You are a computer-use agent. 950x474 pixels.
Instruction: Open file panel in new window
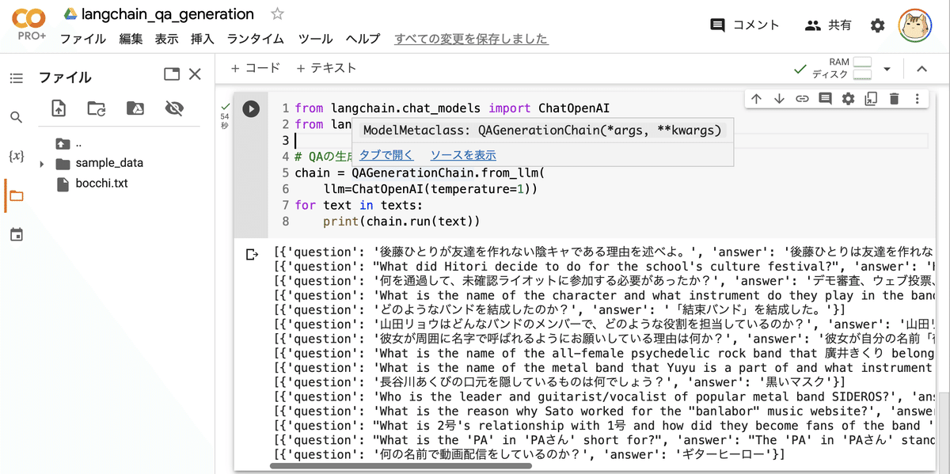[172, 74]
